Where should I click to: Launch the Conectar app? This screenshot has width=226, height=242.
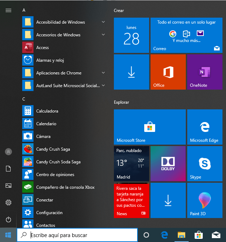pyautogui.click(x=64, y=200)
